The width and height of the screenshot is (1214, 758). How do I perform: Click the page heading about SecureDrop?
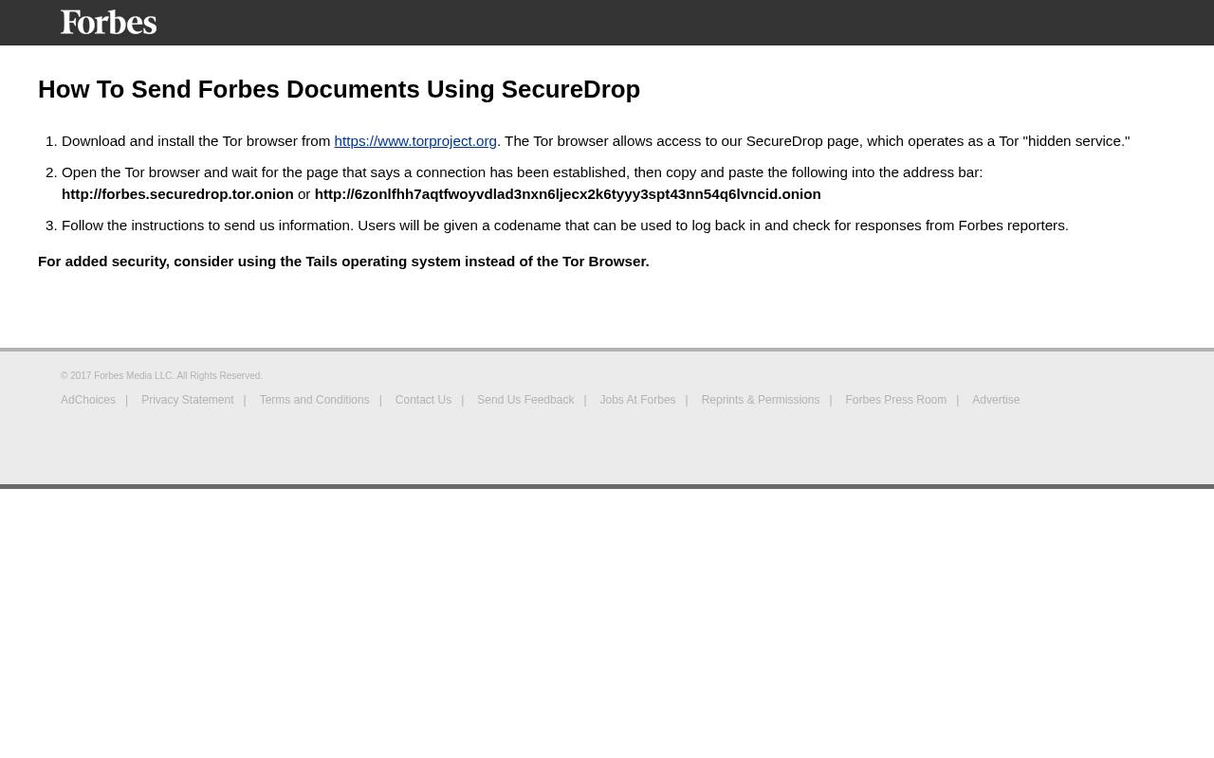point(339,89)
